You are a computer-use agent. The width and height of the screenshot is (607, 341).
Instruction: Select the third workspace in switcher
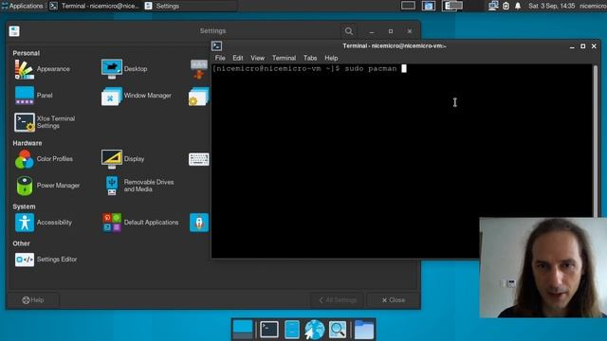pos(452,6)
